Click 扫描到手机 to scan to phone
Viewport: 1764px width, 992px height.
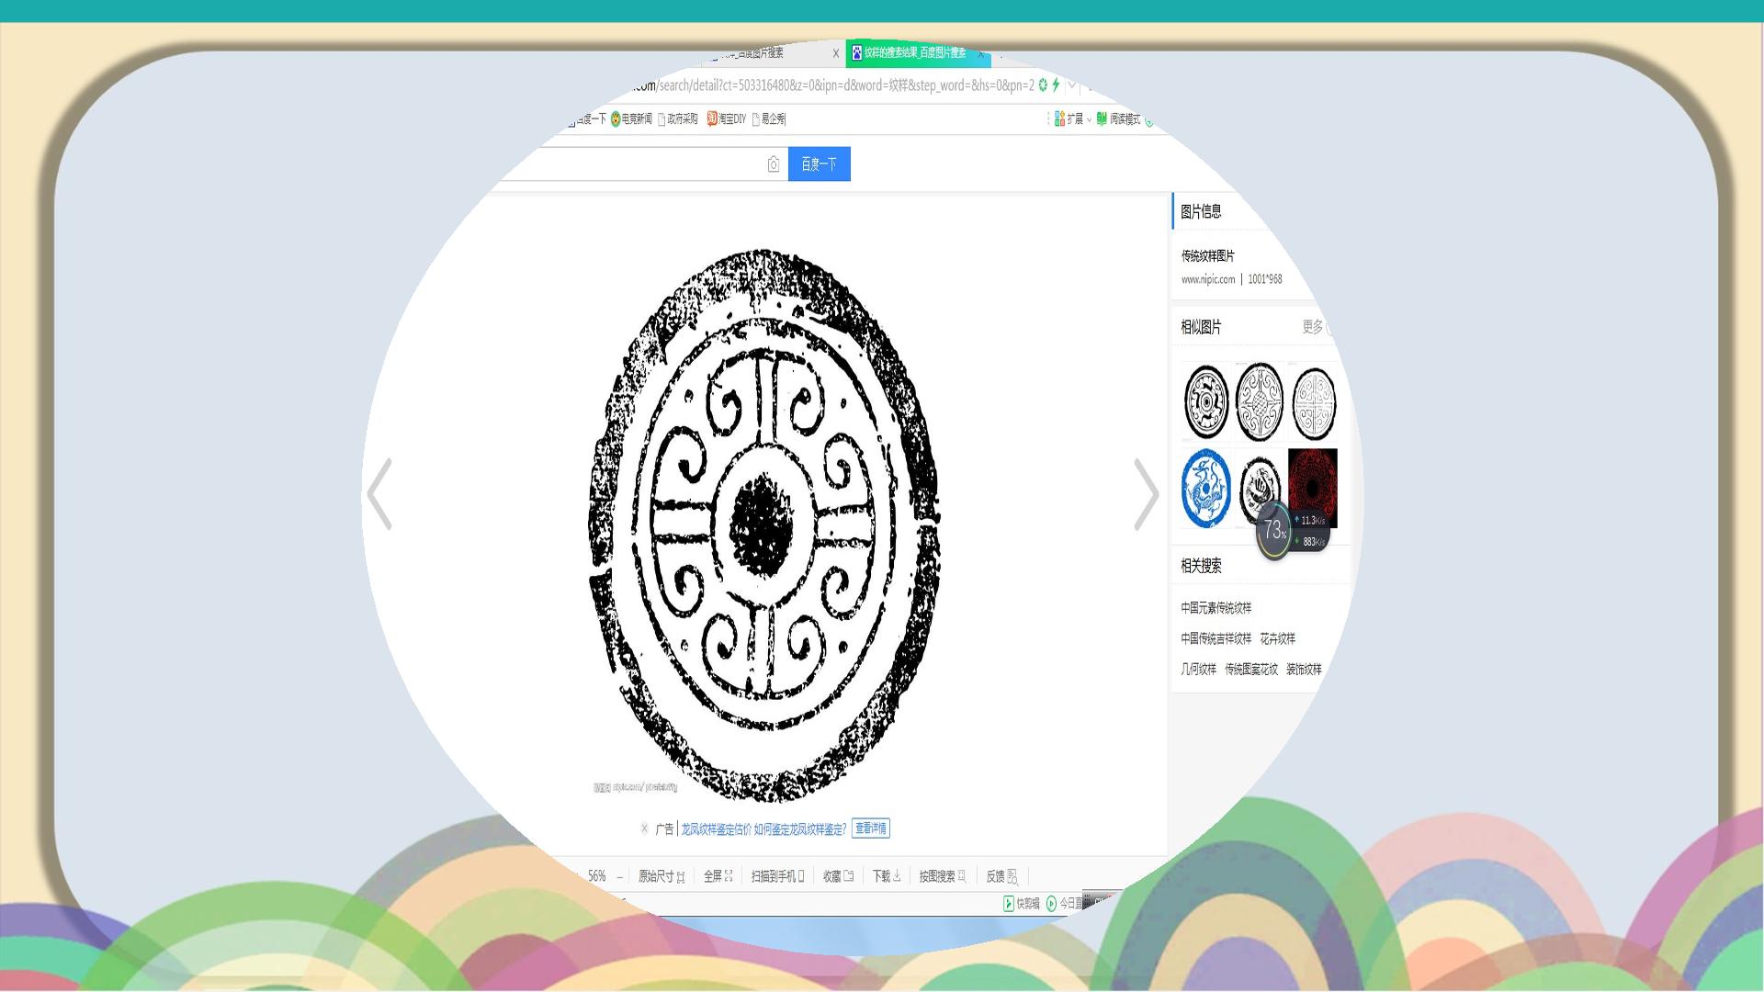(x=777, y=876)
